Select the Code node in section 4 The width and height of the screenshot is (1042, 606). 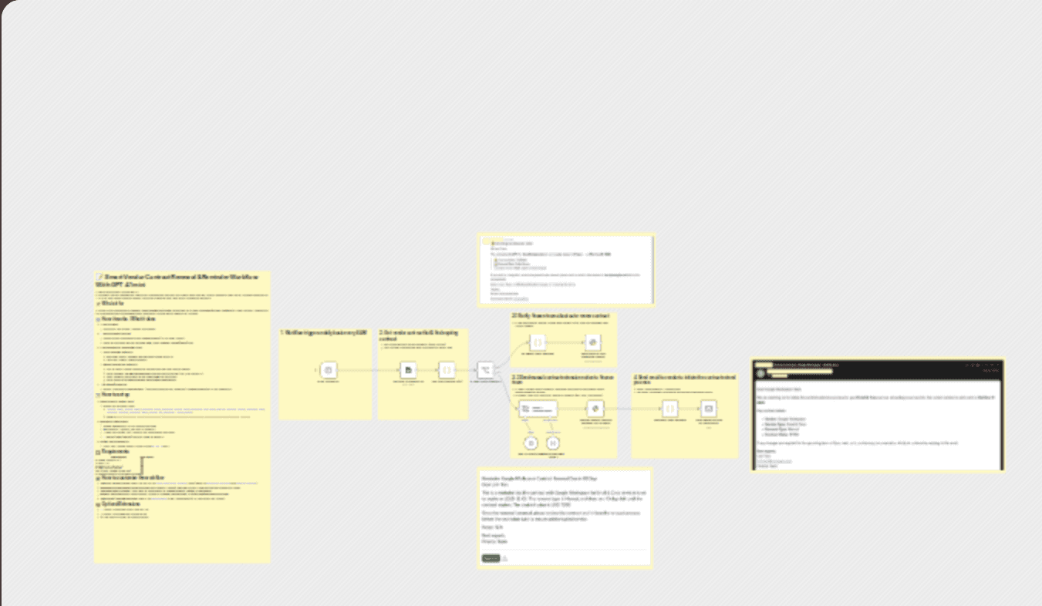click(670, 409)
